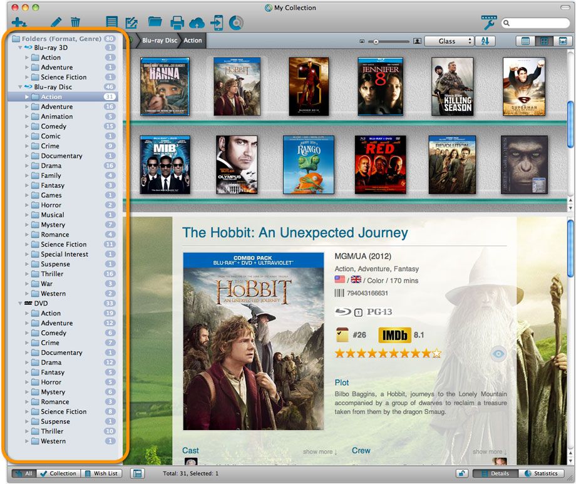Toggle the lock icon in status bar
The image size is (576, 484).
click(461, 473)
